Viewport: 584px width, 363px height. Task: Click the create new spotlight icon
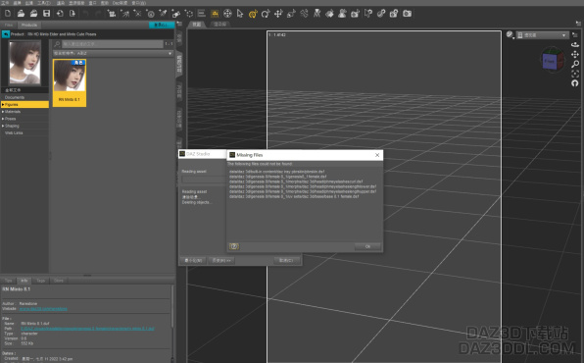tap(124, 14)
